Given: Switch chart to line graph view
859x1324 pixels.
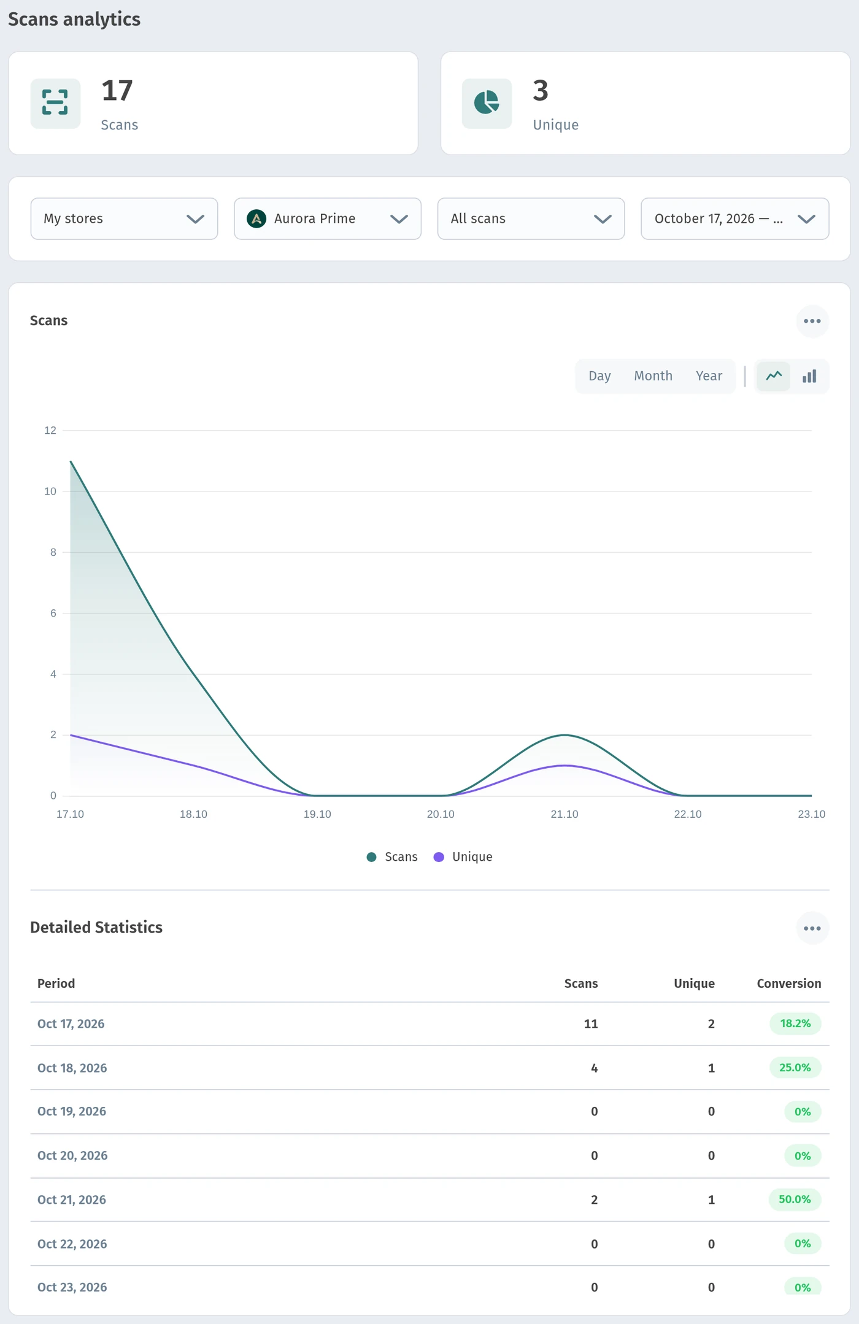Looking at the screenshot, I should (x=774, y=376).
